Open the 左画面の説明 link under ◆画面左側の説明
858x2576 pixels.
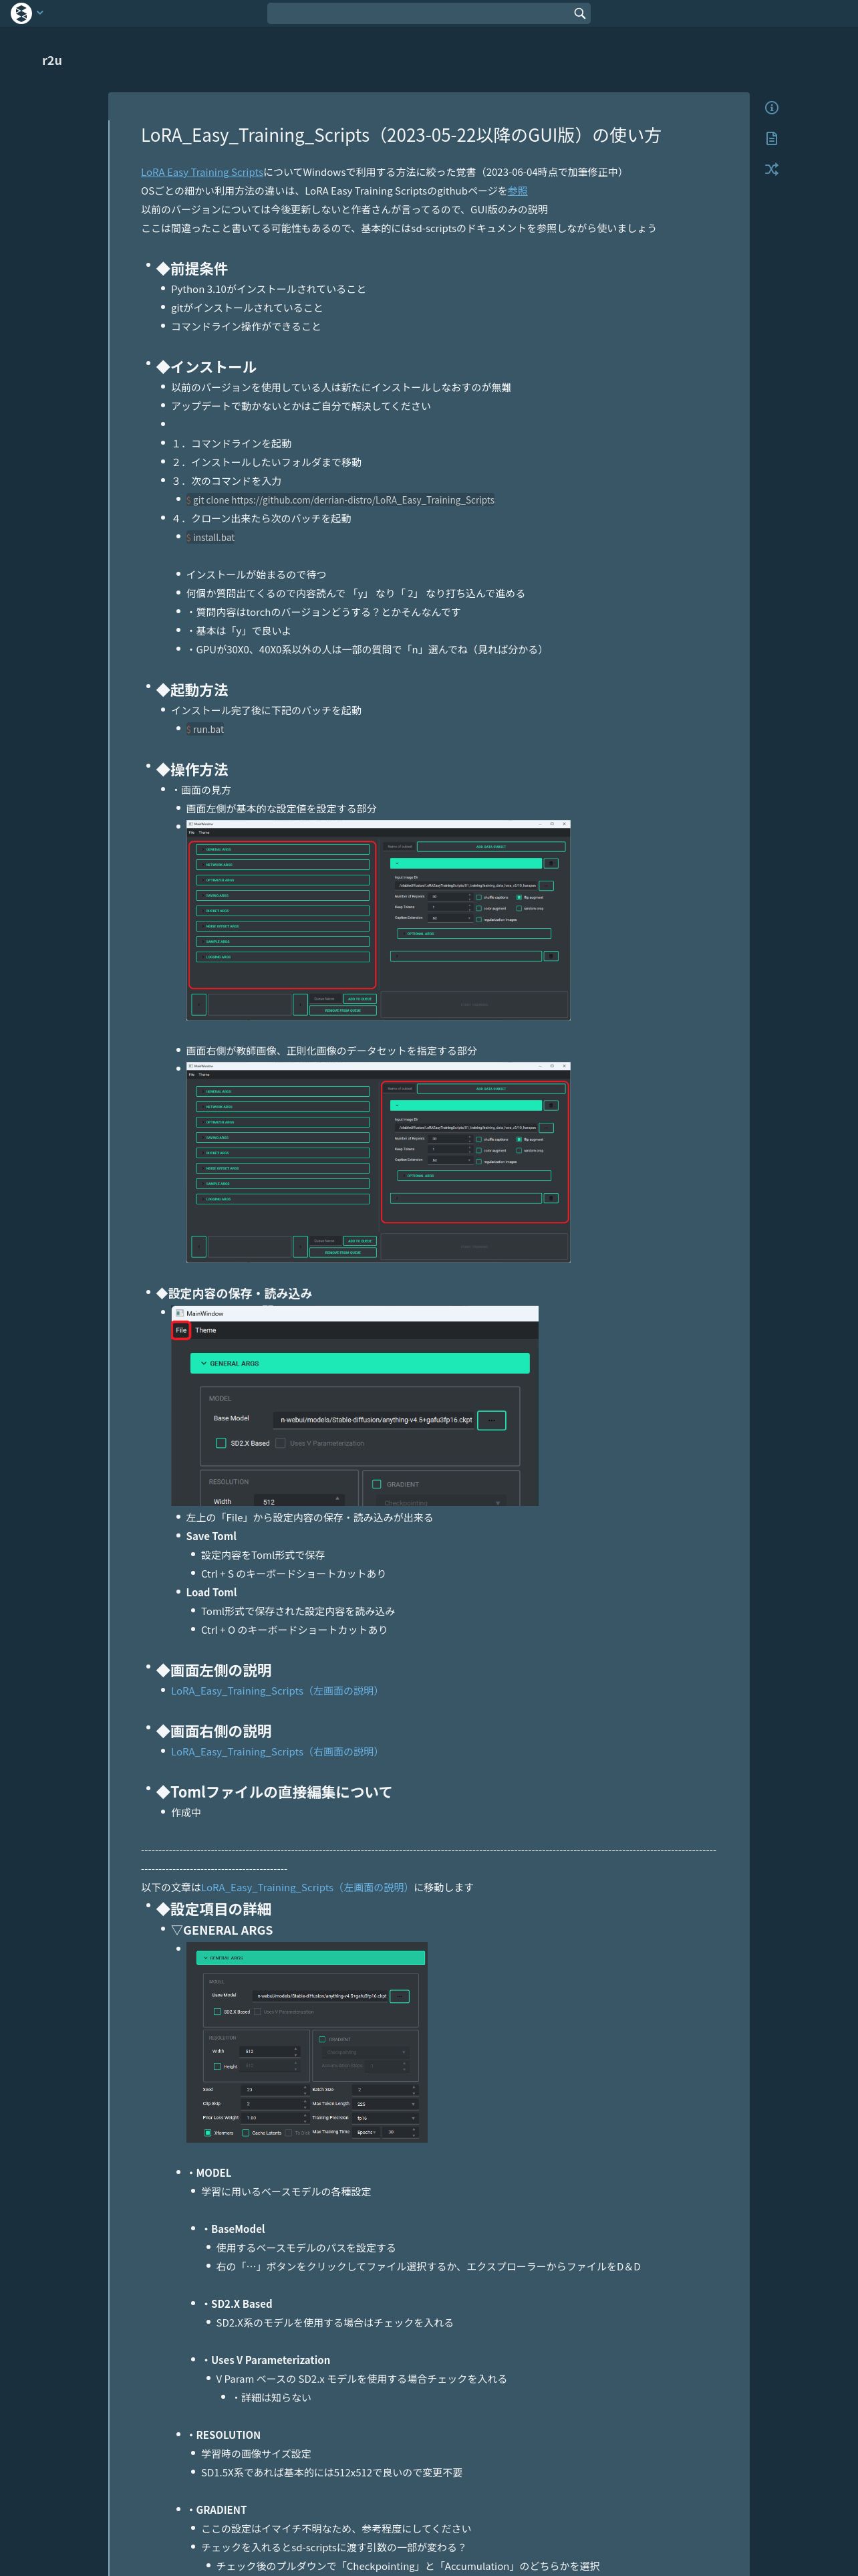point(277,1691)
